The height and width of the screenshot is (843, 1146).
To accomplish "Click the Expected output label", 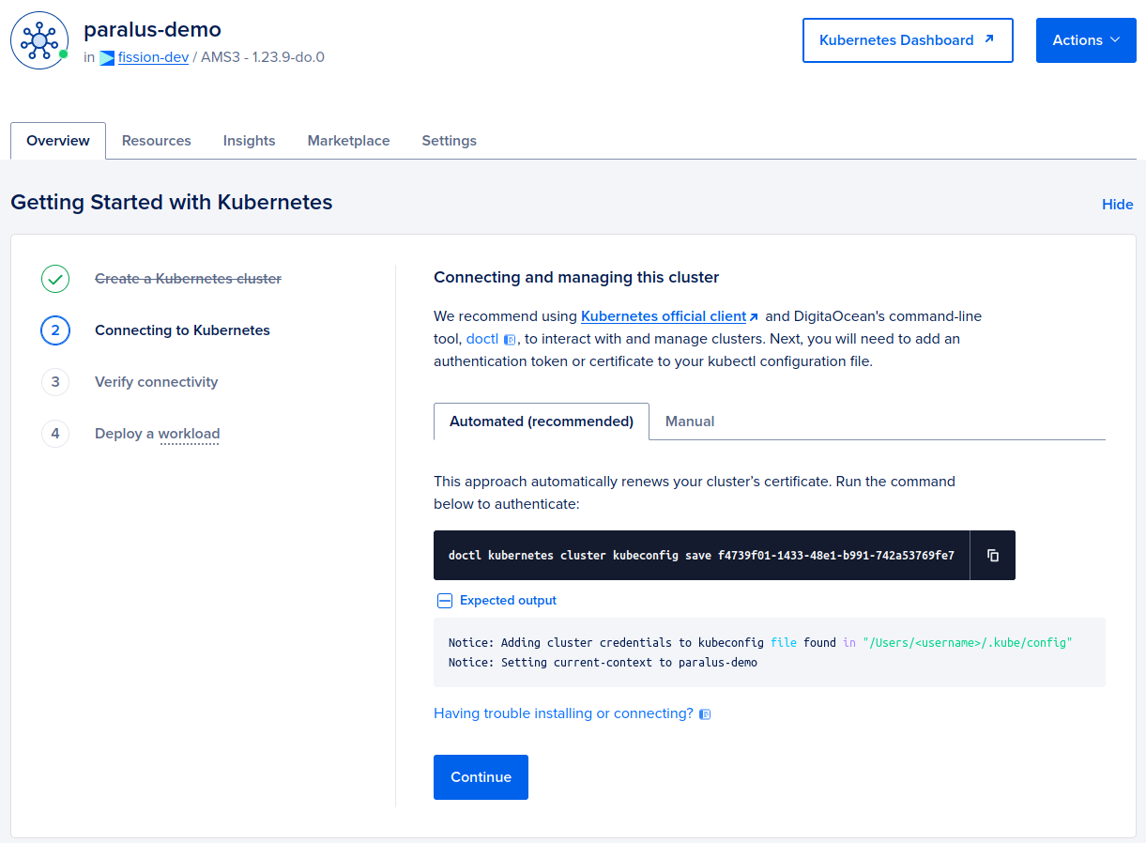I will point(508,601).
